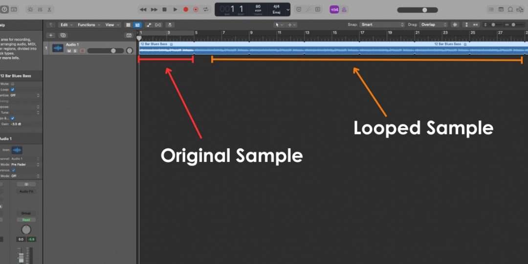Rewind the transport

pos(143,9)
